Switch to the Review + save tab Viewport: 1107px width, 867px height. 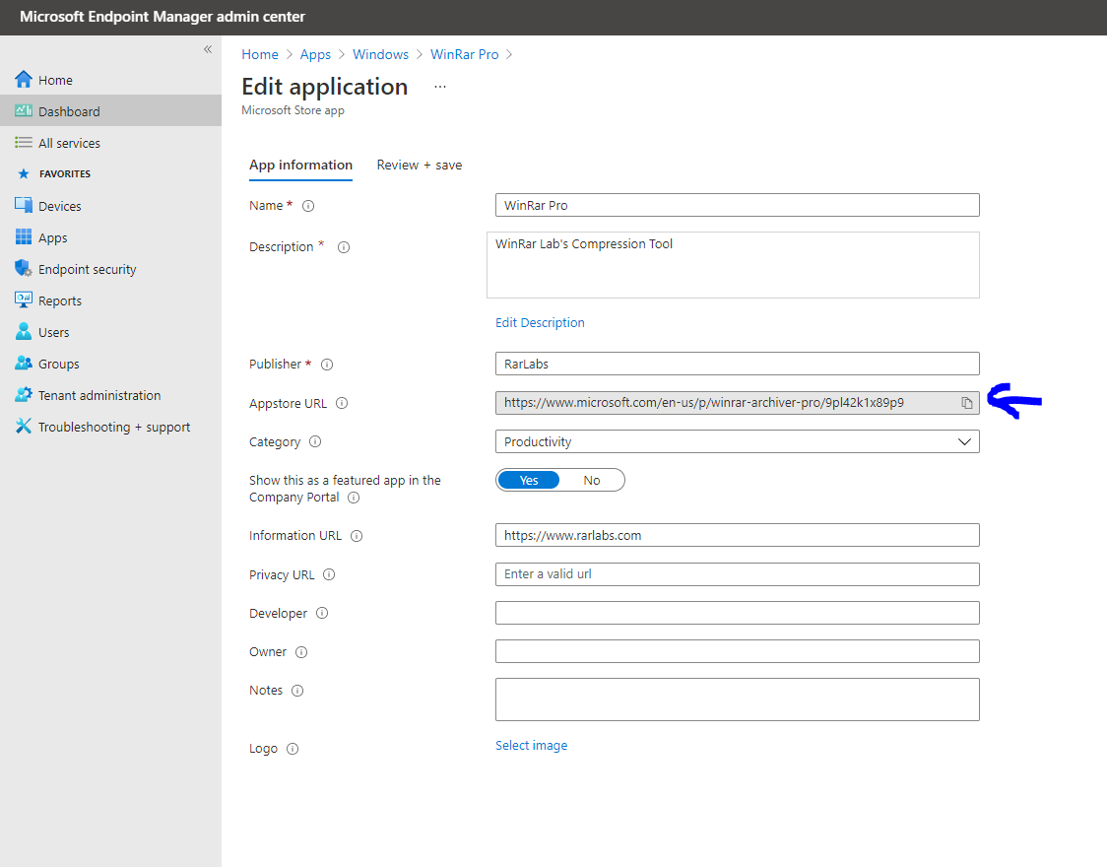click(420, 166)
